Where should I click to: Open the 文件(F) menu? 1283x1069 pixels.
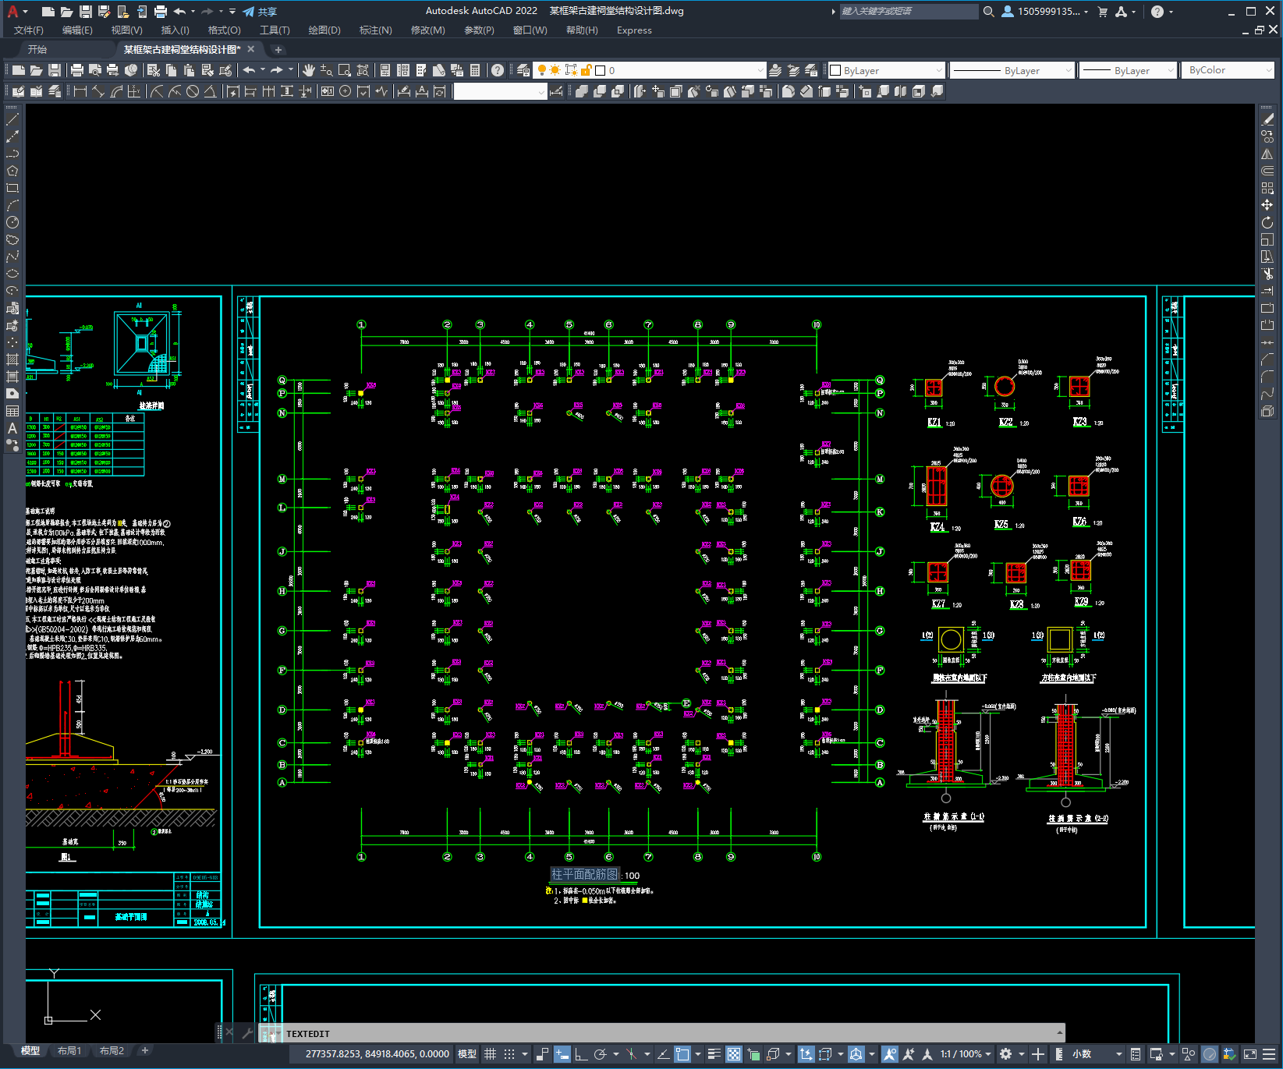coord(29,30)
